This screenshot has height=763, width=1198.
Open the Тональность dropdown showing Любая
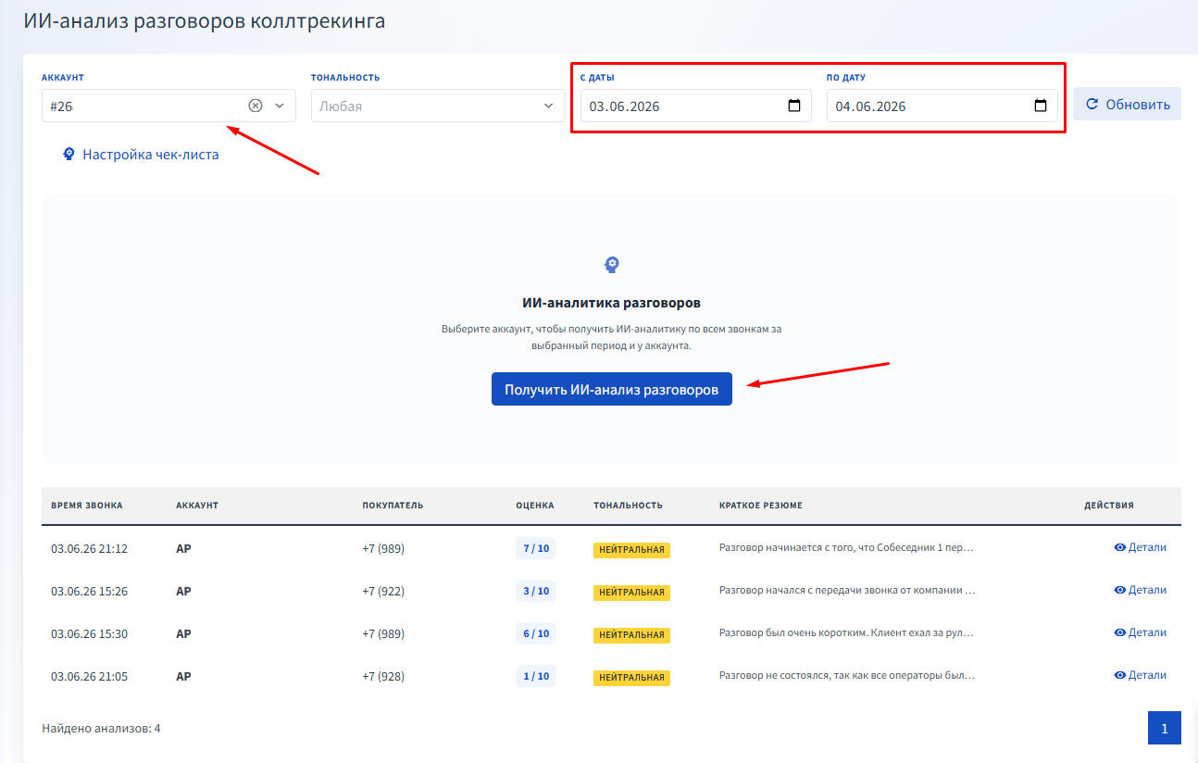[438, 106]
